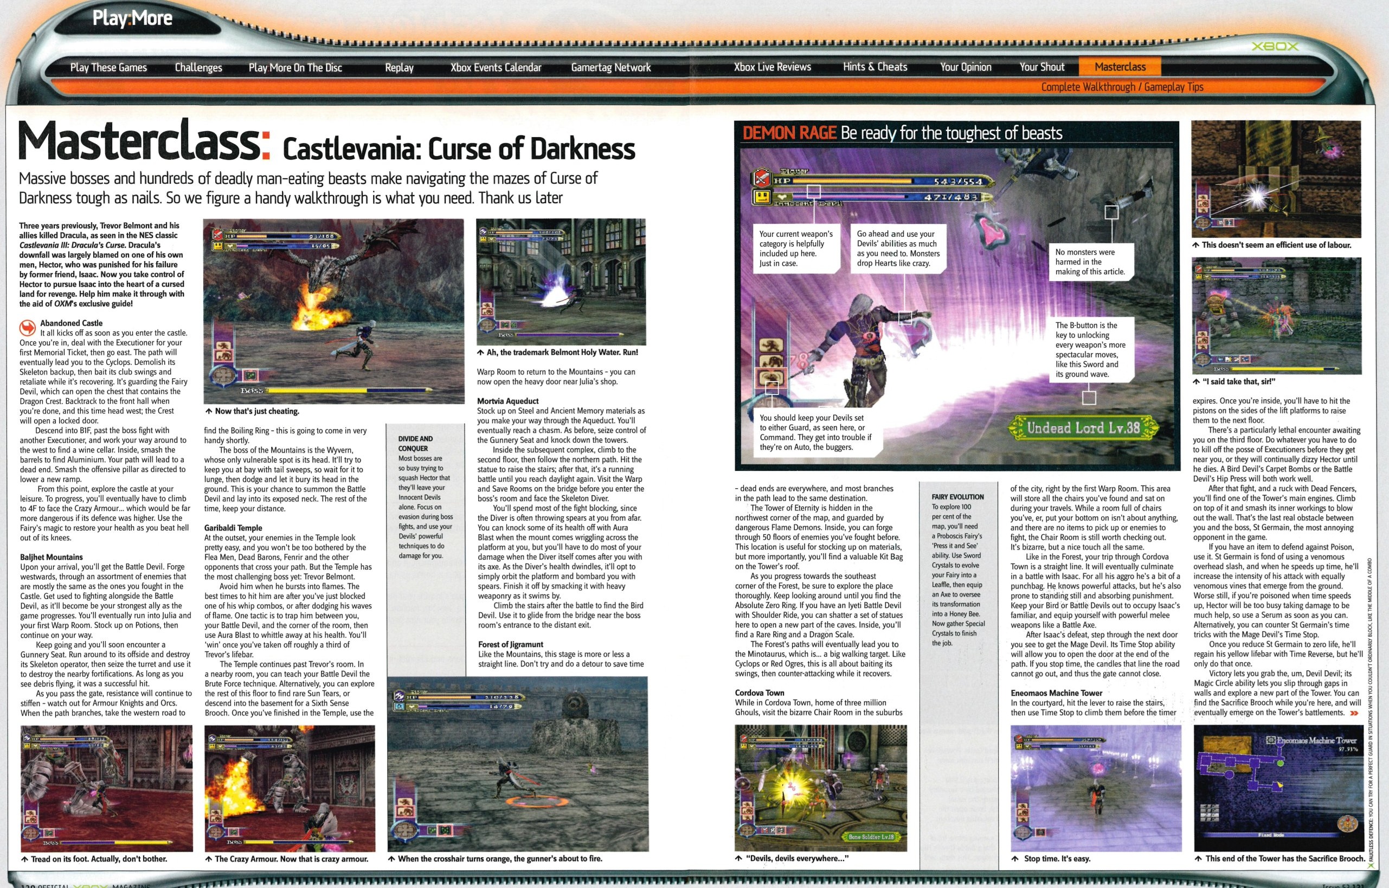
Task: Click the Mortvia Aqueduct section heading
Action: point(507,401)
